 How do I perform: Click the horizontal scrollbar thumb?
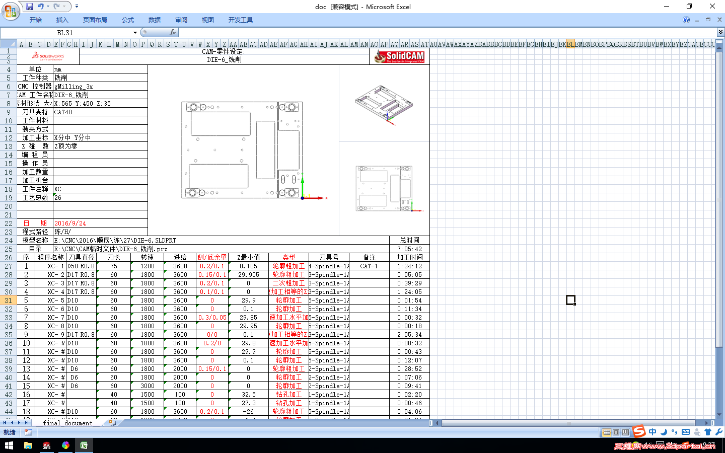(x=568, y=423)
